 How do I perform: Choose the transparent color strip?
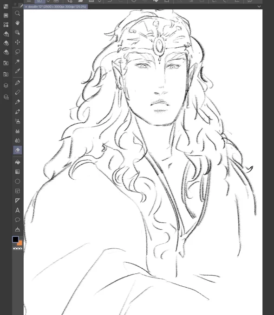pos(18,248)
